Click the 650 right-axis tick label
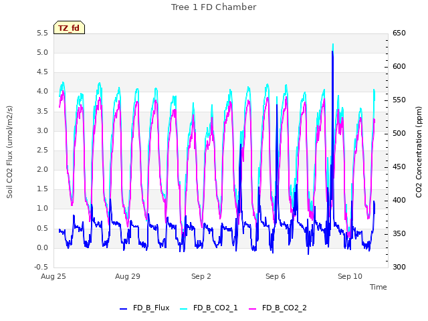 click(x=399, y=33)
